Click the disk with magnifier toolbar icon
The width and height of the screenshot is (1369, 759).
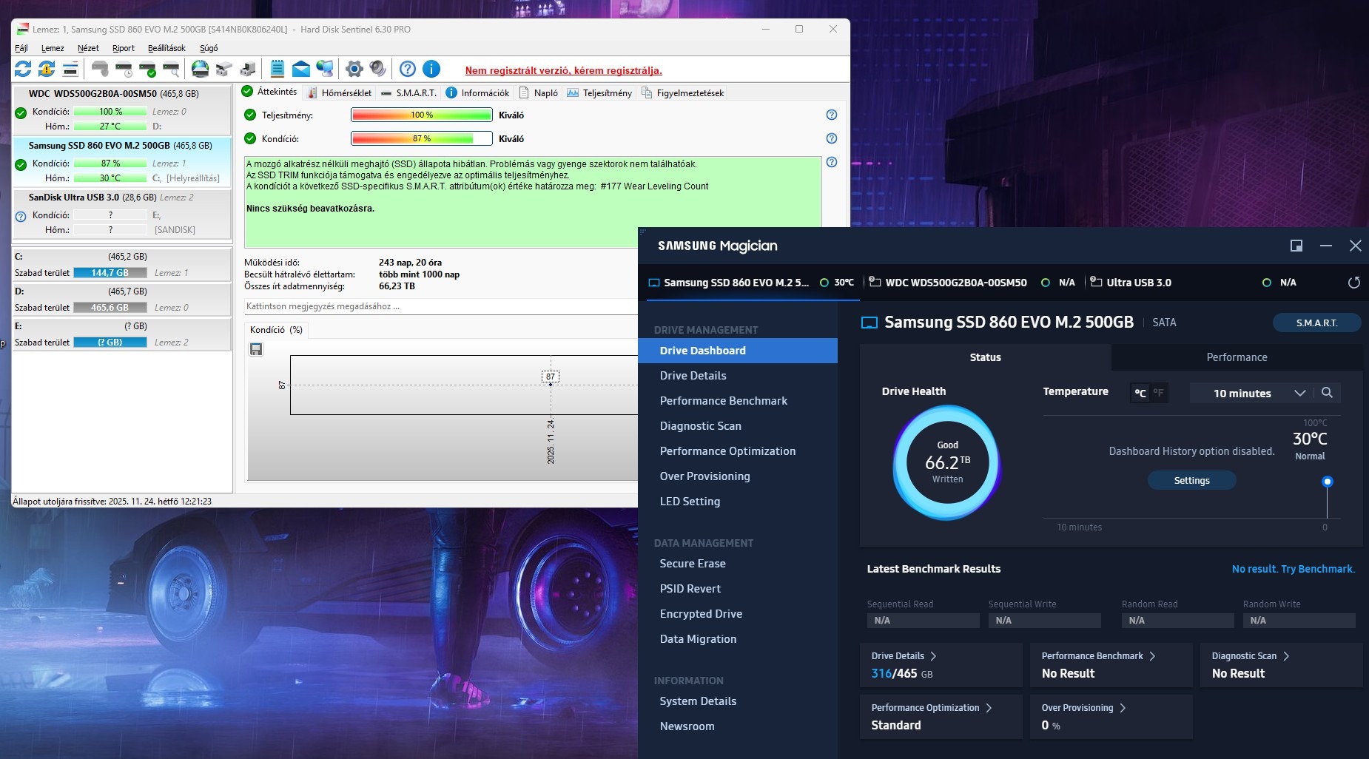click(171, 70)
